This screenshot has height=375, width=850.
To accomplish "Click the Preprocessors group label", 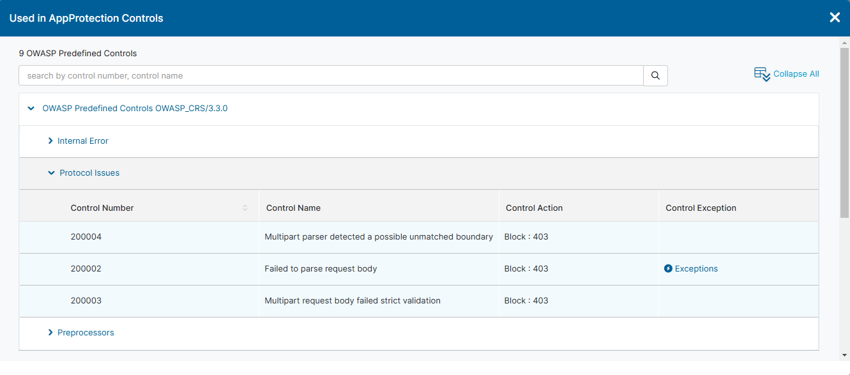I will click(x=86, y=333).
